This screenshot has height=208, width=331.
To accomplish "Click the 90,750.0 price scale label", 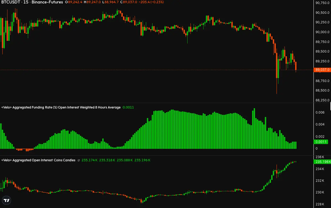I will click(323, 3).
